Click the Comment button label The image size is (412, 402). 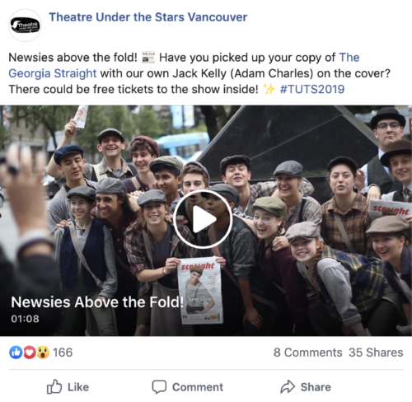tap(198, 387)
